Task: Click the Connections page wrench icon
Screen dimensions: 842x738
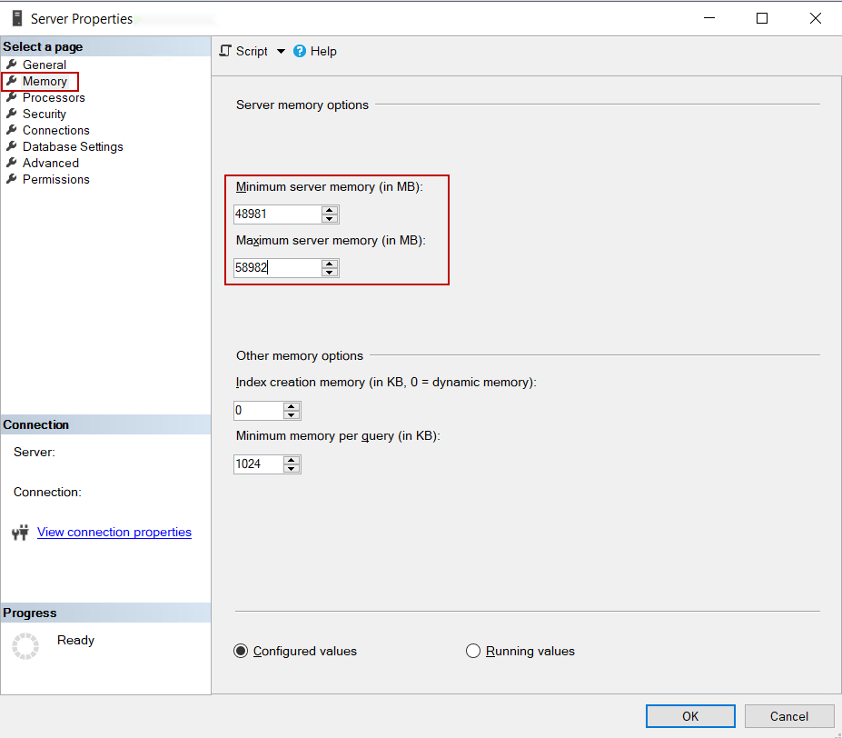Action: (12, 130)
